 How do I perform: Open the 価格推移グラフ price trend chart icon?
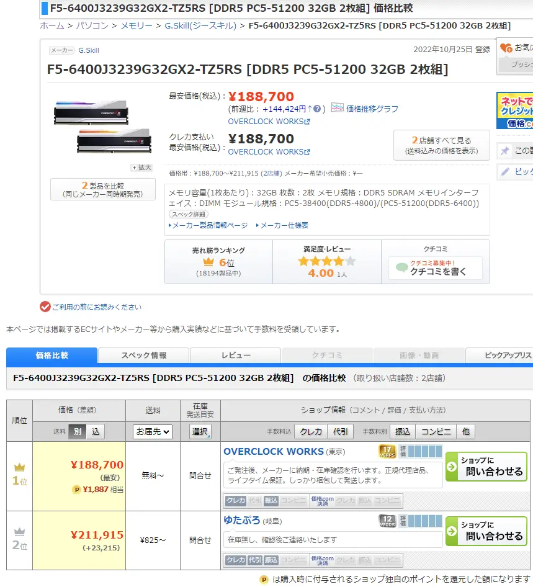[338, 109]
